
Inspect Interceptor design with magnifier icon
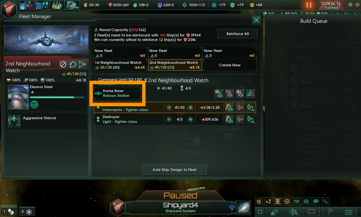(250, 107)
